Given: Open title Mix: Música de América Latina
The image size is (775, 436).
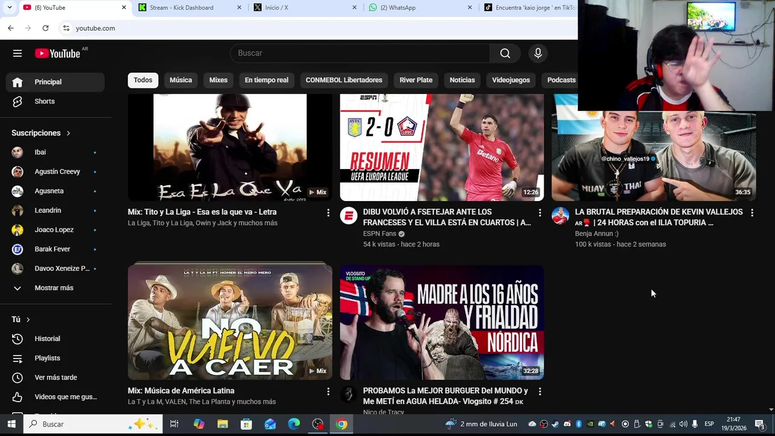Looking at the screenshot, I should (x=181, y=391).
